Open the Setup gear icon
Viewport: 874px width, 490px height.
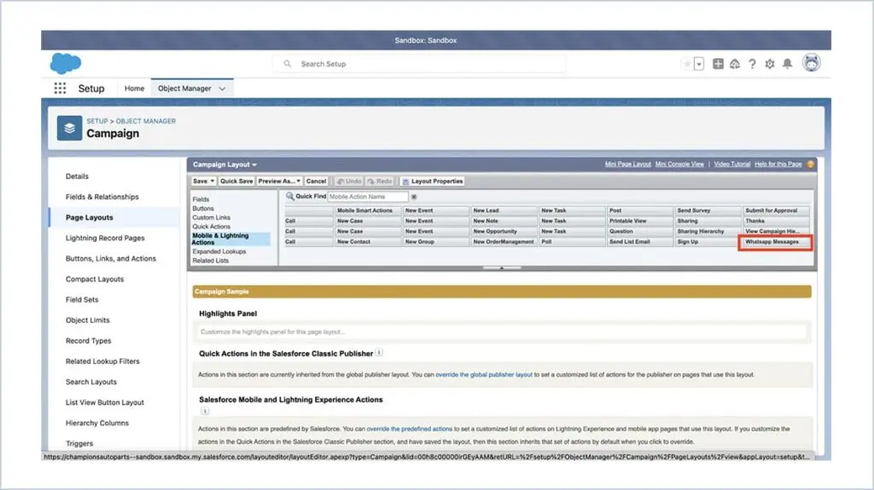click(x=770, y=64)
